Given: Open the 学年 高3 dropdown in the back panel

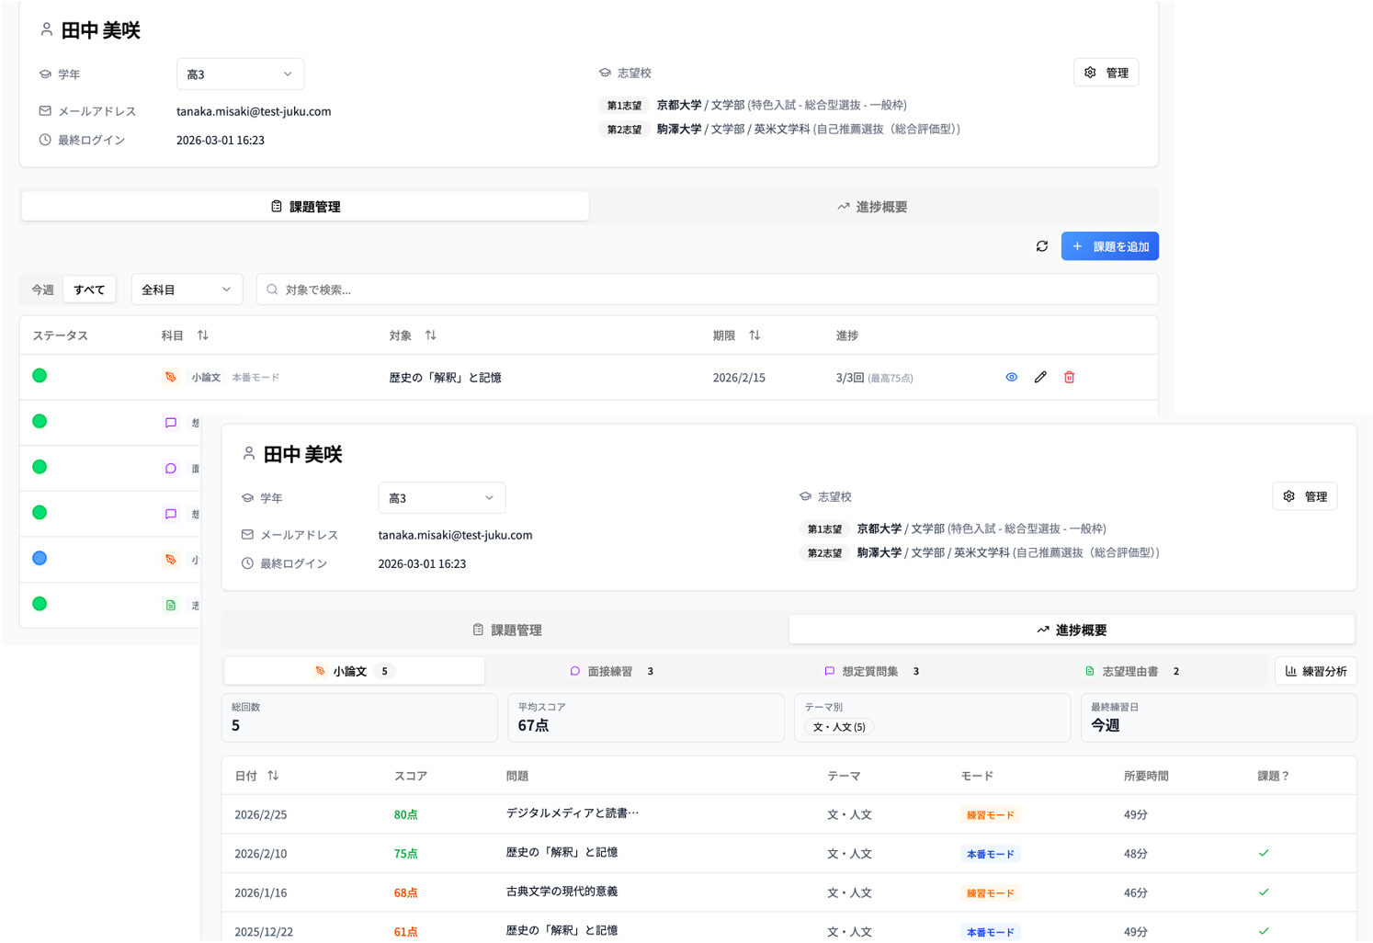Looking at the screenshot, I should tap(240, 74).
